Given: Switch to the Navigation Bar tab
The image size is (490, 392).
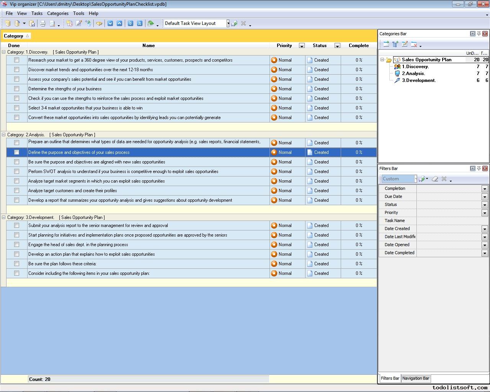Looking at the screenshot, I should [x=416, y=378].
